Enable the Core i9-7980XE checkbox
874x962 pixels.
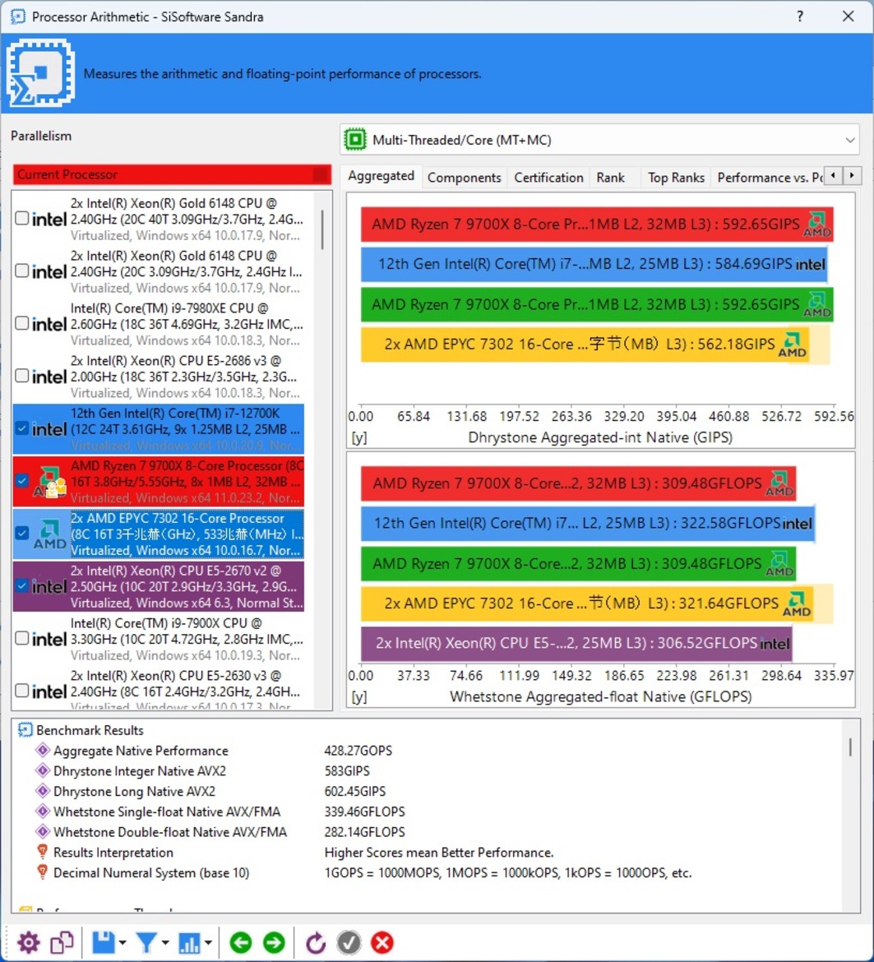[x=21, y=323]
